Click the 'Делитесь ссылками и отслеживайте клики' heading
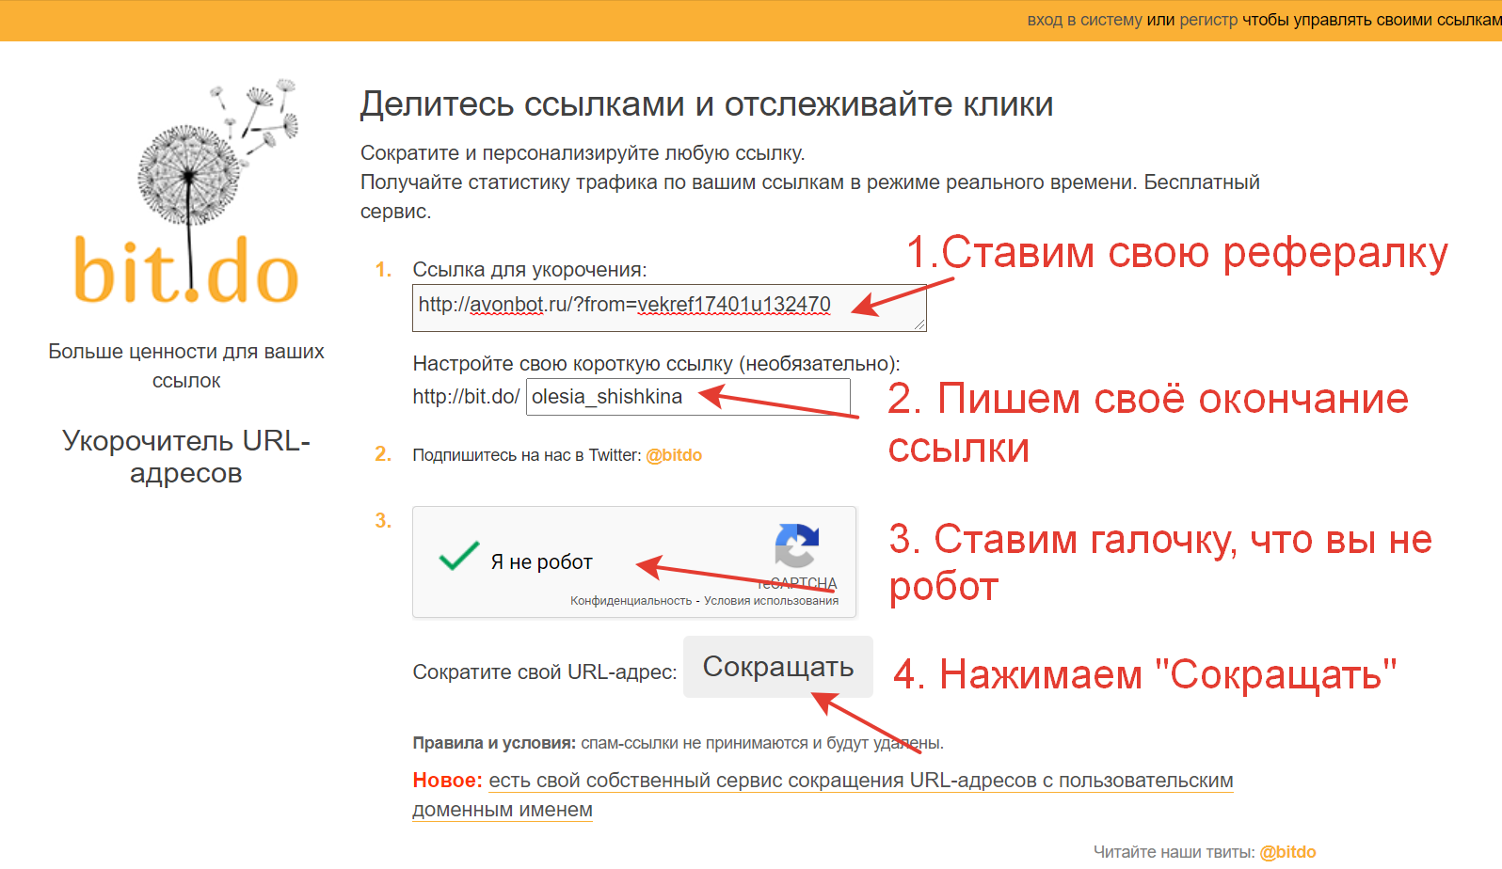Image resolution: width=1502 pixels, height=869 pixels. tap(707, 104)
